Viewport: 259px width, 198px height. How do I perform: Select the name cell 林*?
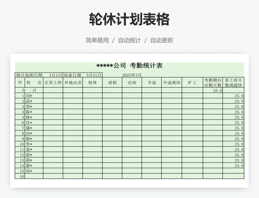click(34, 117)
